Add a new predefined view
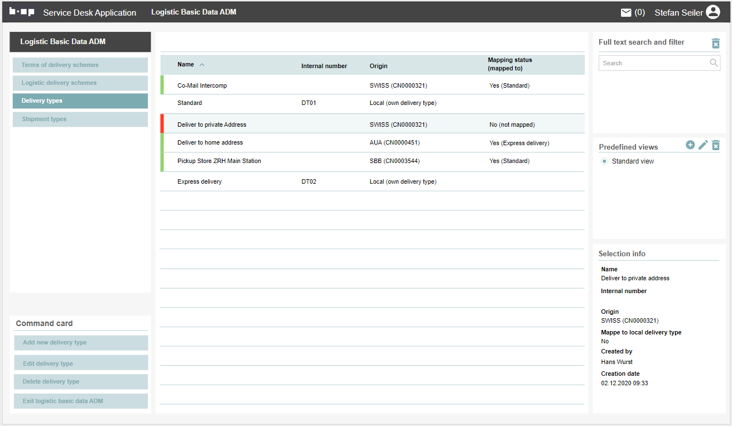The image size is (732, 426). pyautogui.click(x=690, y=145)
